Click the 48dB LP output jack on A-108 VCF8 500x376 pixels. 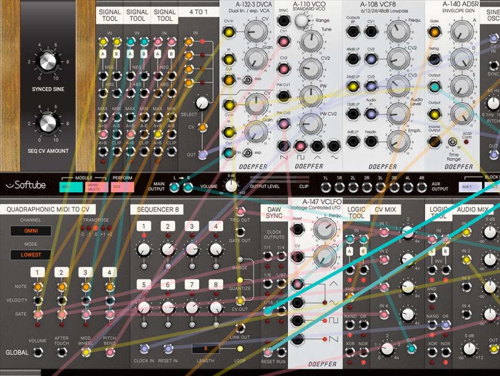[x=352, y=59]
